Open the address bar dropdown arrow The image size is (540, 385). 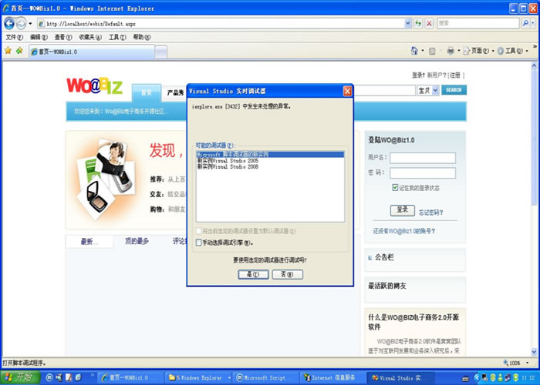click(408, 23)
